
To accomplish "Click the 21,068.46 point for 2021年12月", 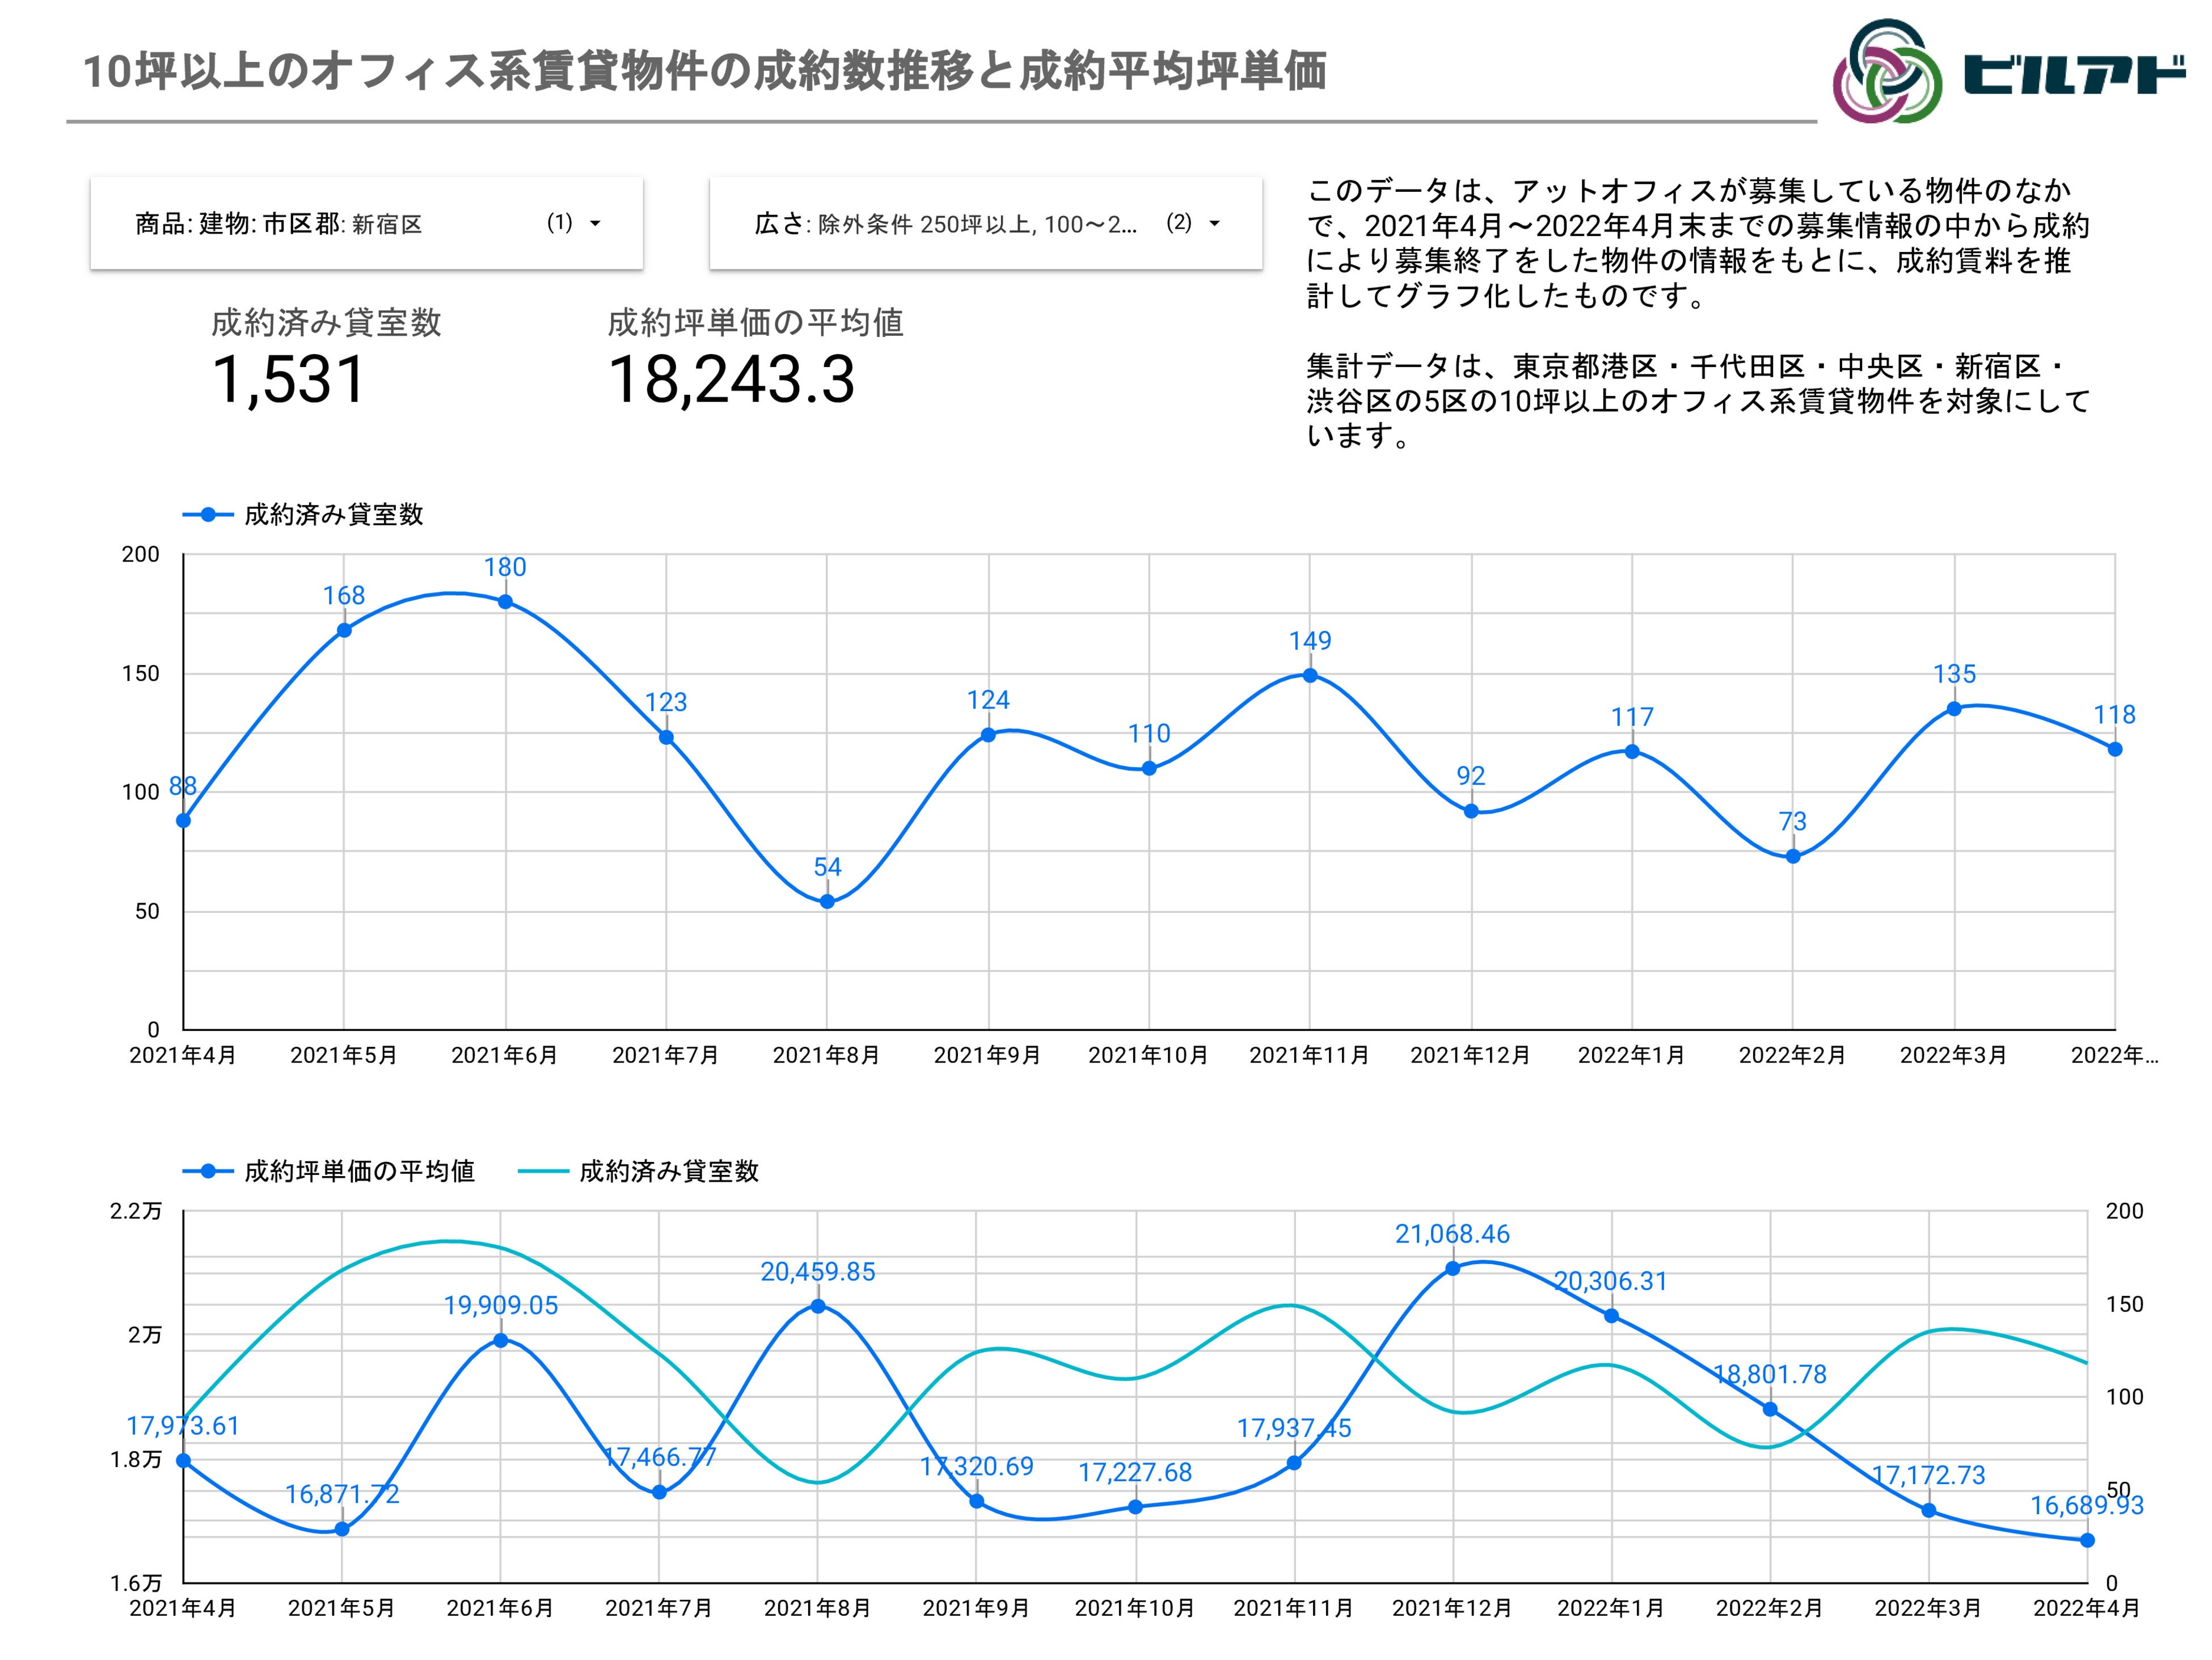I will click(1452, 1268).
